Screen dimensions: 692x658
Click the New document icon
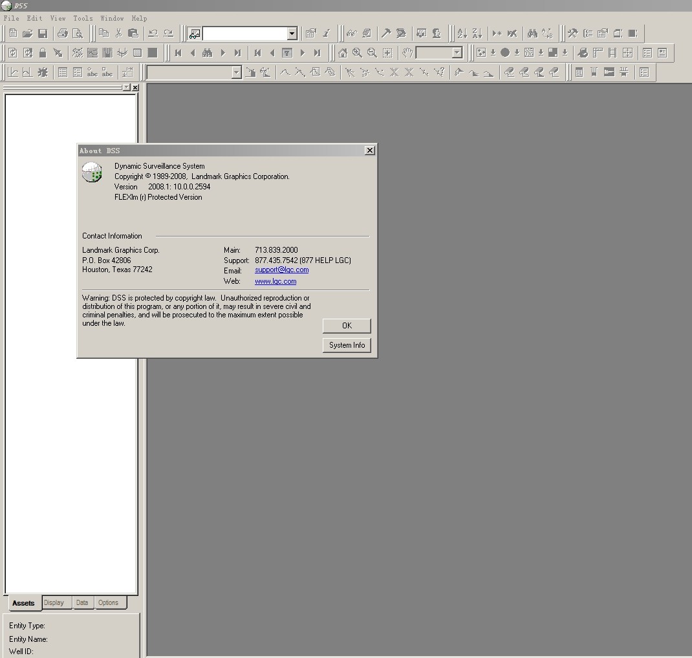13,34
